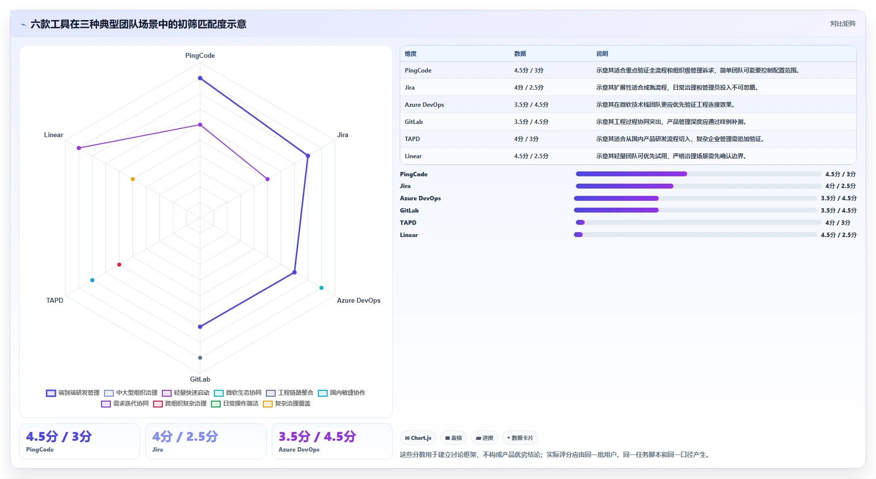Click the PingCode data point at radar top

[x=200, y=78]
